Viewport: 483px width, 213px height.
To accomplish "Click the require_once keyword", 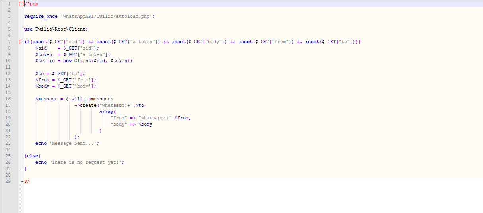I will 41,16.
